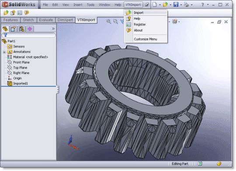Click the Register toolbar icon

[x=20, y=13]
